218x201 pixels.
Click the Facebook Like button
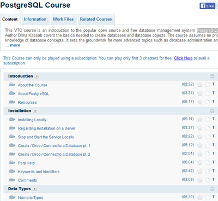207,6
